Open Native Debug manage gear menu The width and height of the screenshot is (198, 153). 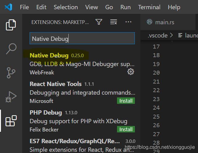tap(131, 72)
